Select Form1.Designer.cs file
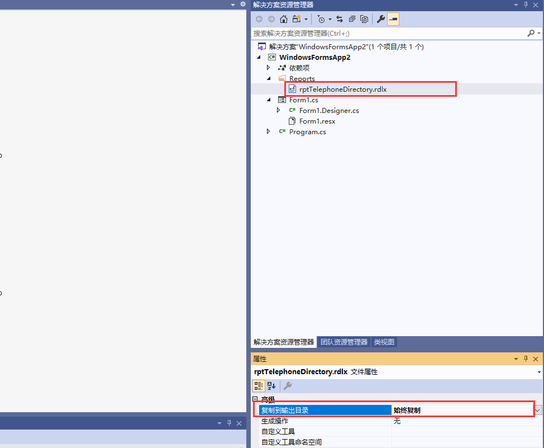The height and width of the screenshot is (448, 544). coord(329,111)
